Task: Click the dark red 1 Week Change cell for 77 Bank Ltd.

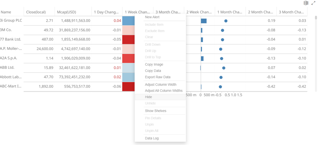Action: point(128,40)
